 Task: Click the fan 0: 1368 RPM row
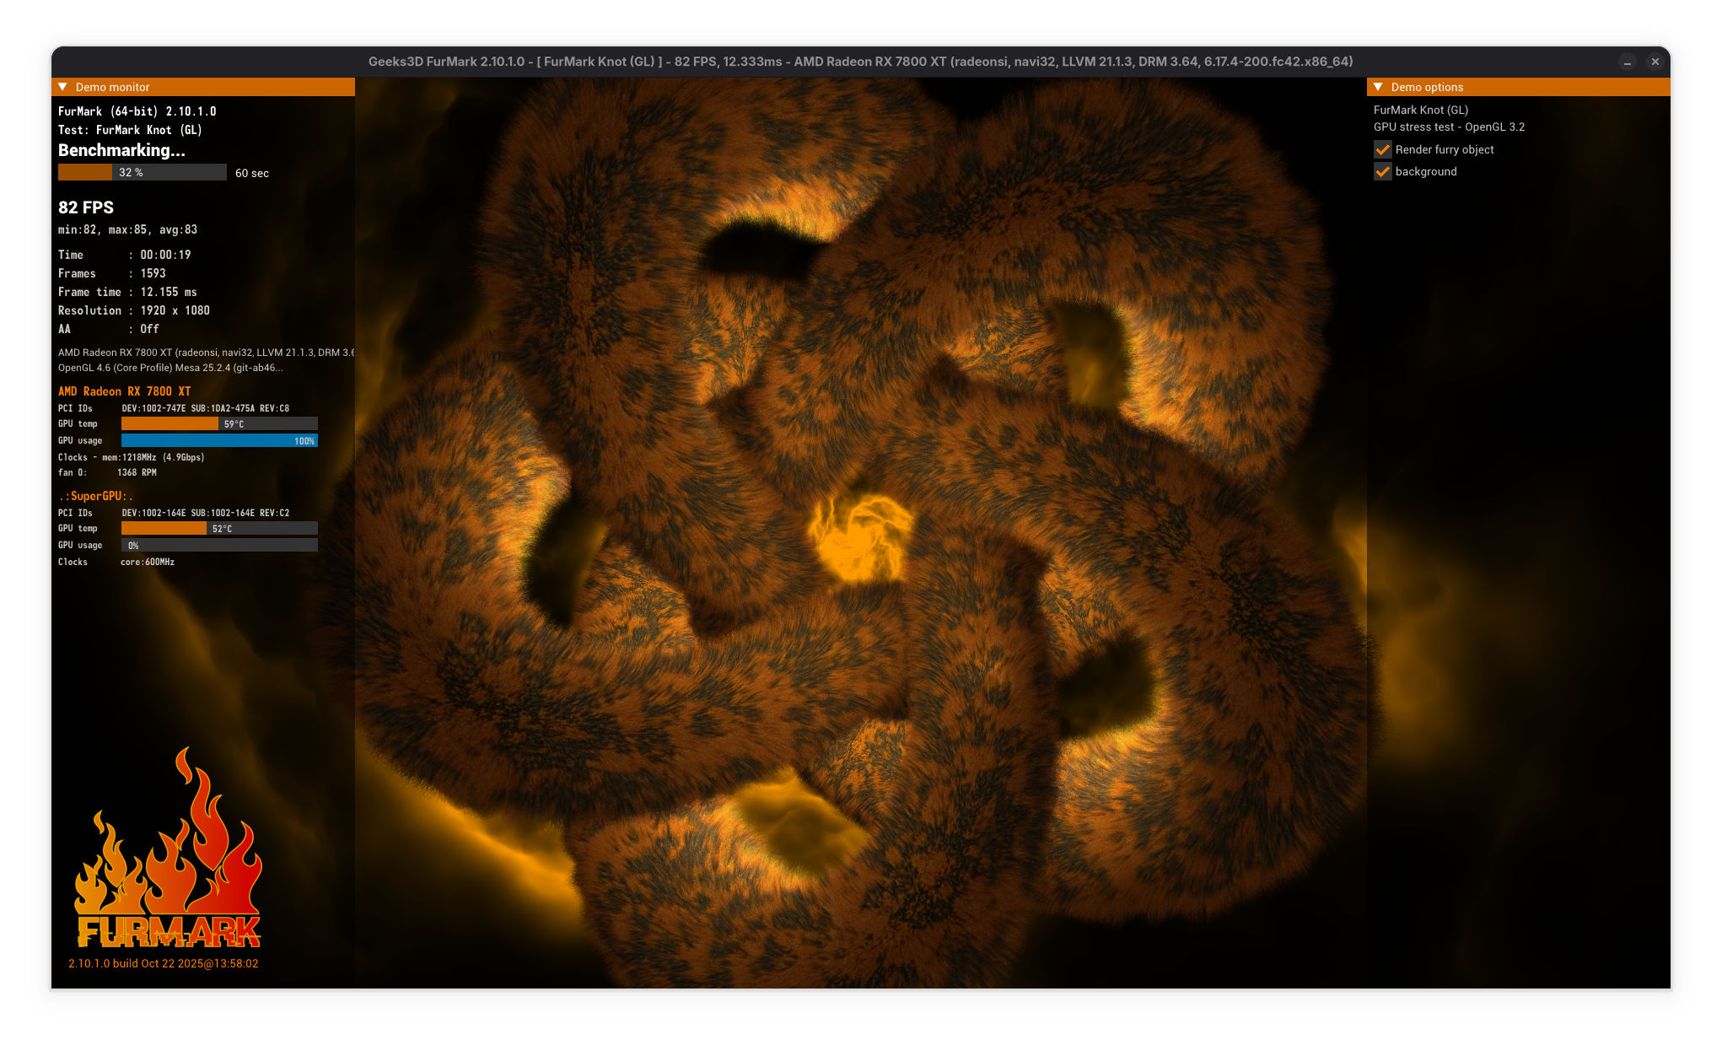[x=107, y=472]
